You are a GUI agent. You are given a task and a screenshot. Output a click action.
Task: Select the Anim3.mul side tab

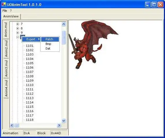[6, 68]
